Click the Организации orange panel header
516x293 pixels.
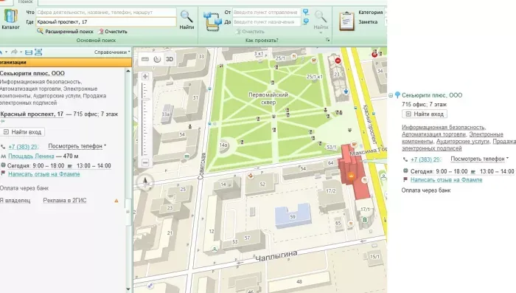(x=66, y=62)
